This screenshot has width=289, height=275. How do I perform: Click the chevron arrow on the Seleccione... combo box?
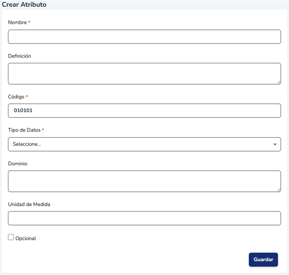(275, 144)
